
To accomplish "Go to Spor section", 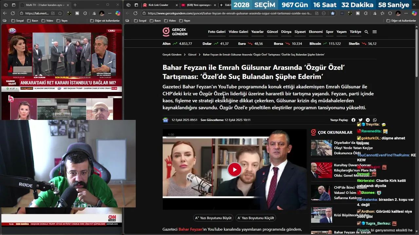I will coord(330,32).
